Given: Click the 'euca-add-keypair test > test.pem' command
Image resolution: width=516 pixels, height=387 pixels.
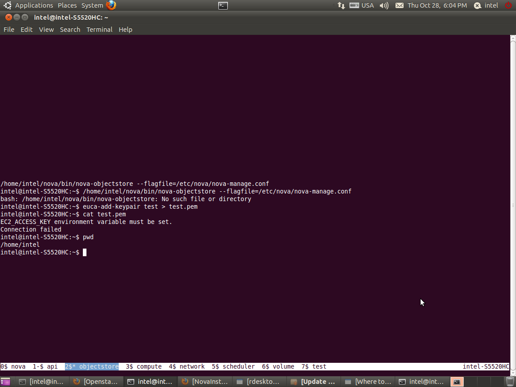Looking at the screenshot, I should pos(140,206).
